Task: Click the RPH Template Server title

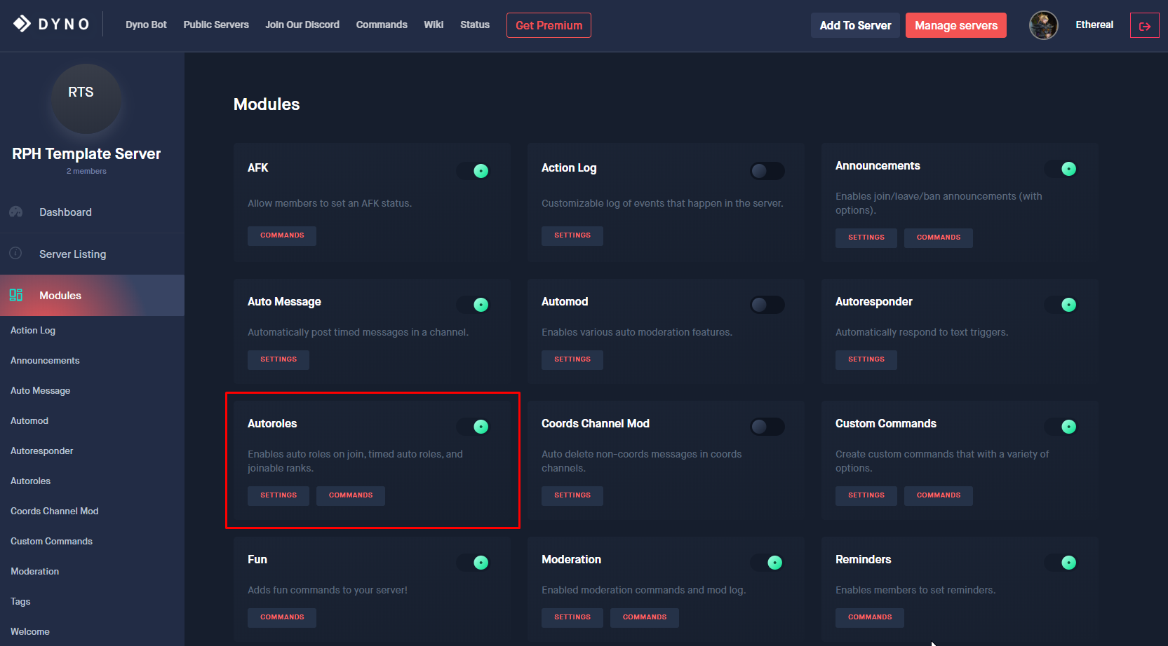Action: 86,153
